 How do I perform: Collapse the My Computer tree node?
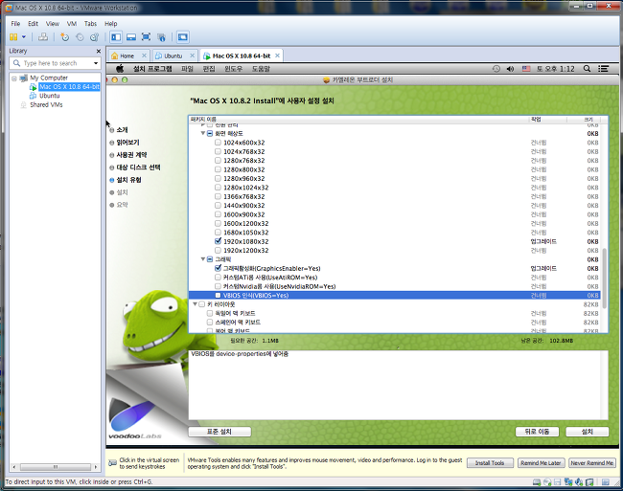coord(14,78)
